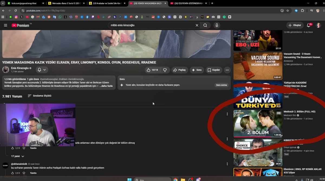Image resolution: width=325 pixels, height=181 pixels.
Task: Open the channel notification bell dropdown
Action: coord(42,70)
